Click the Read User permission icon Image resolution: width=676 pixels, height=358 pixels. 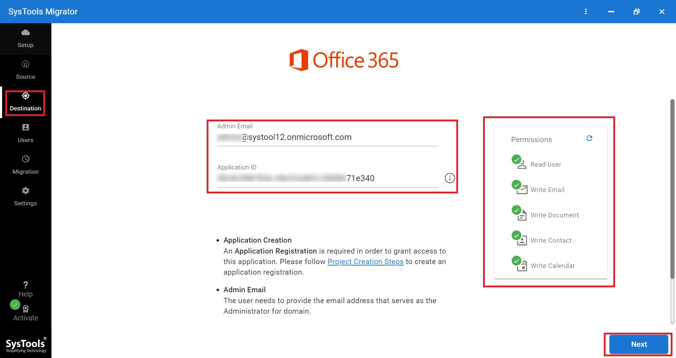[519, 162]
